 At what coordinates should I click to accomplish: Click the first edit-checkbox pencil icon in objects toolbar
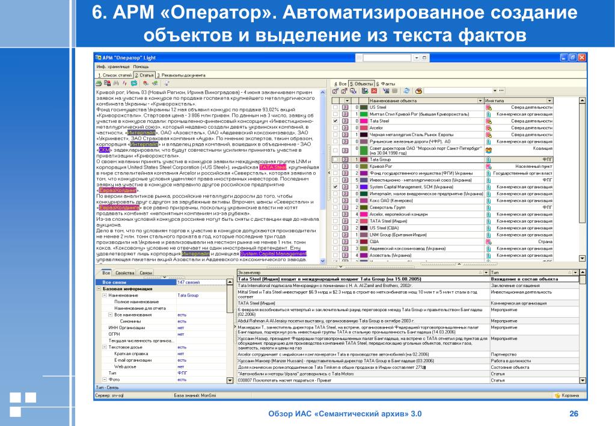tap(335, 91)
